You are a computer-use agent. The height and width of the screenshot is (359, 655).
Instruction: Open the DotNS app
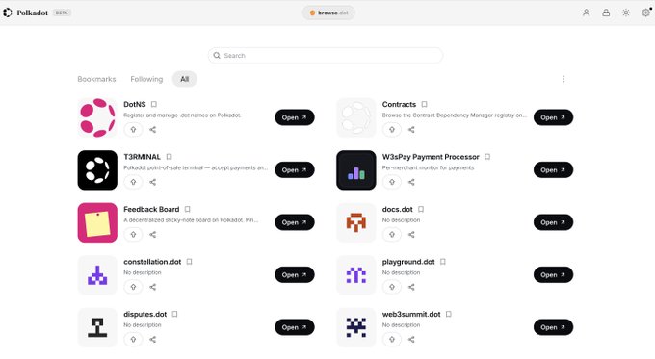coord(295,117)
